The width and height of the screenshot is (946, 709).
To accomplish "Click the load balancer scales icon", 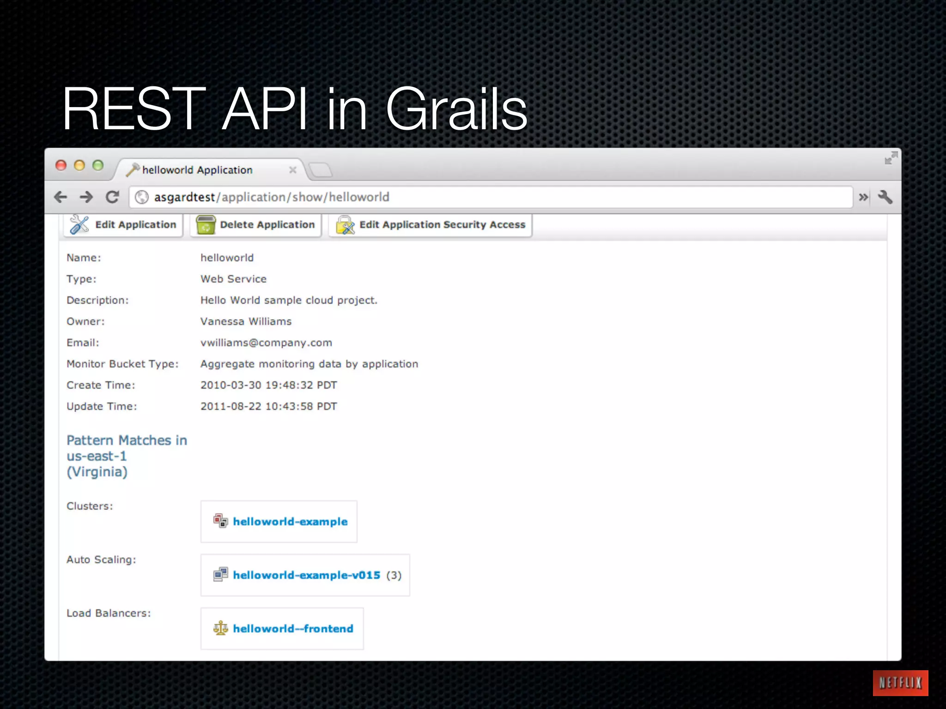I will [x=220, y=628].
